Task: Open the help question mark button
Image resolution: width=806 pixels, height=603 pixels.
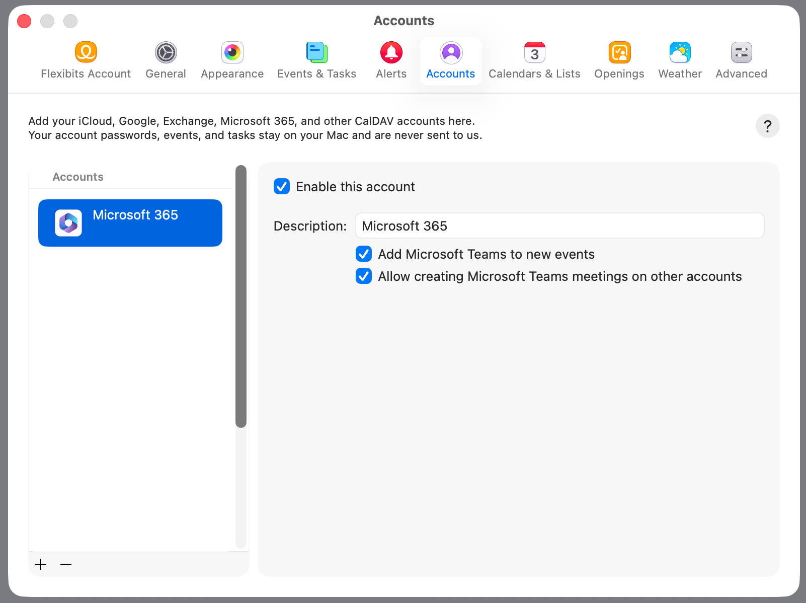Action: tap(767, 126)
